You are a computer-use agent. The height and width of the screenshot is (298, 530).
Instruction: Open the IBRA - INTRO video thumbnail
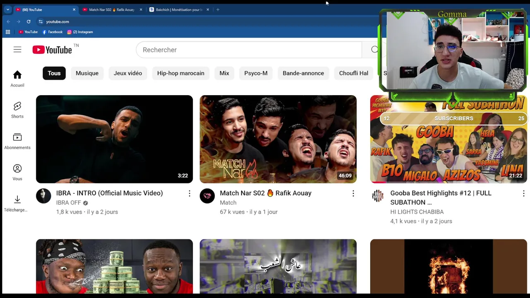[114, 139]
